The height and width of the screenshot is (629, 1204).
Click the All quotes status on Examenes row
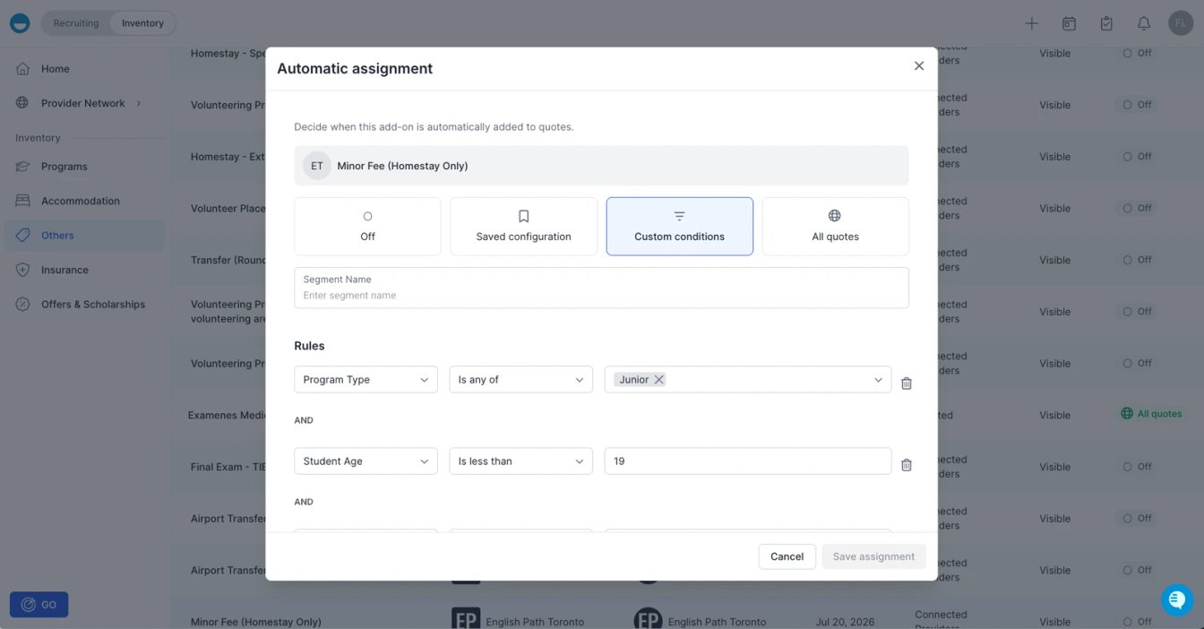[x=1151, y=414]
